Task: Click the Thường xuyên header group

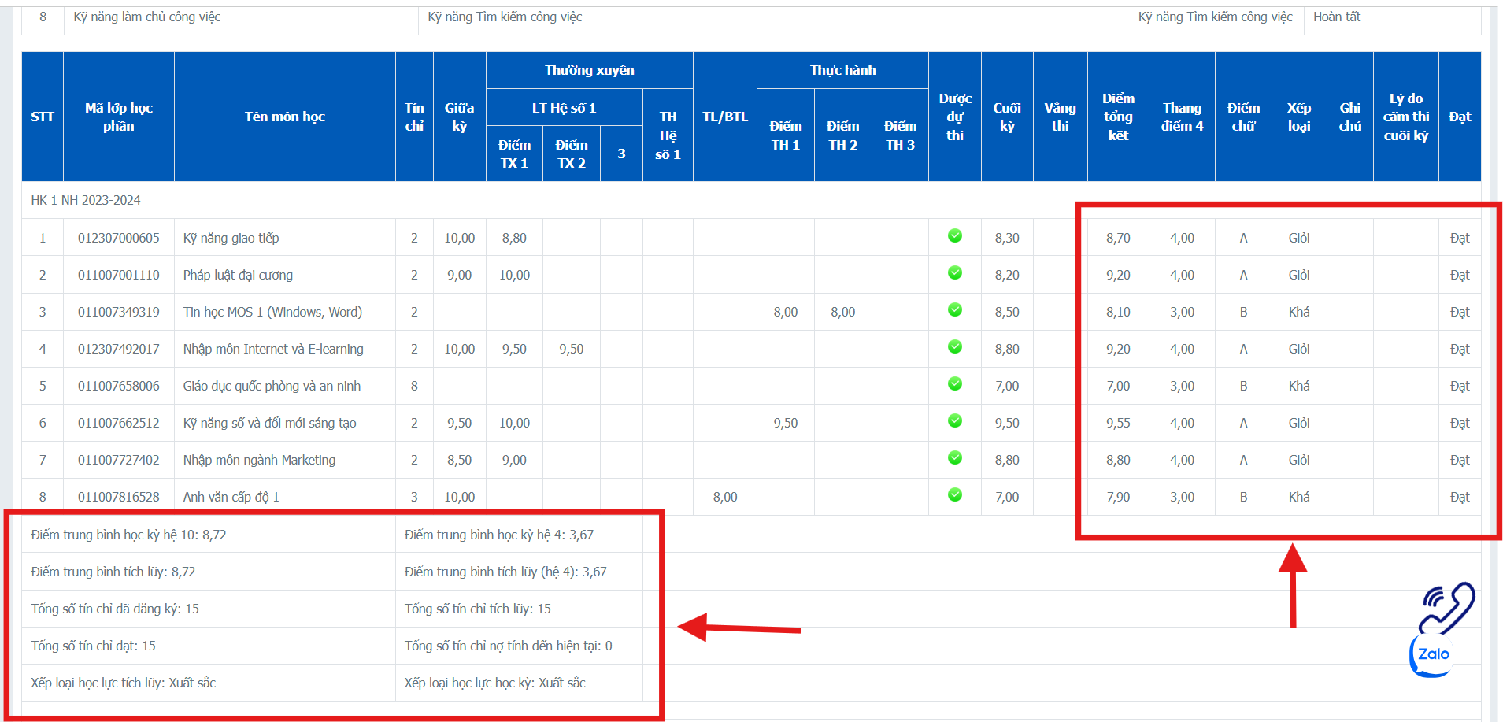Action: (589, 70)
